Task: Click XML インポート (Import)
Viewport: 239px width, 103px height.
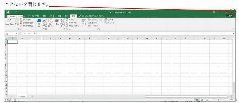Action: coord(109,20)
